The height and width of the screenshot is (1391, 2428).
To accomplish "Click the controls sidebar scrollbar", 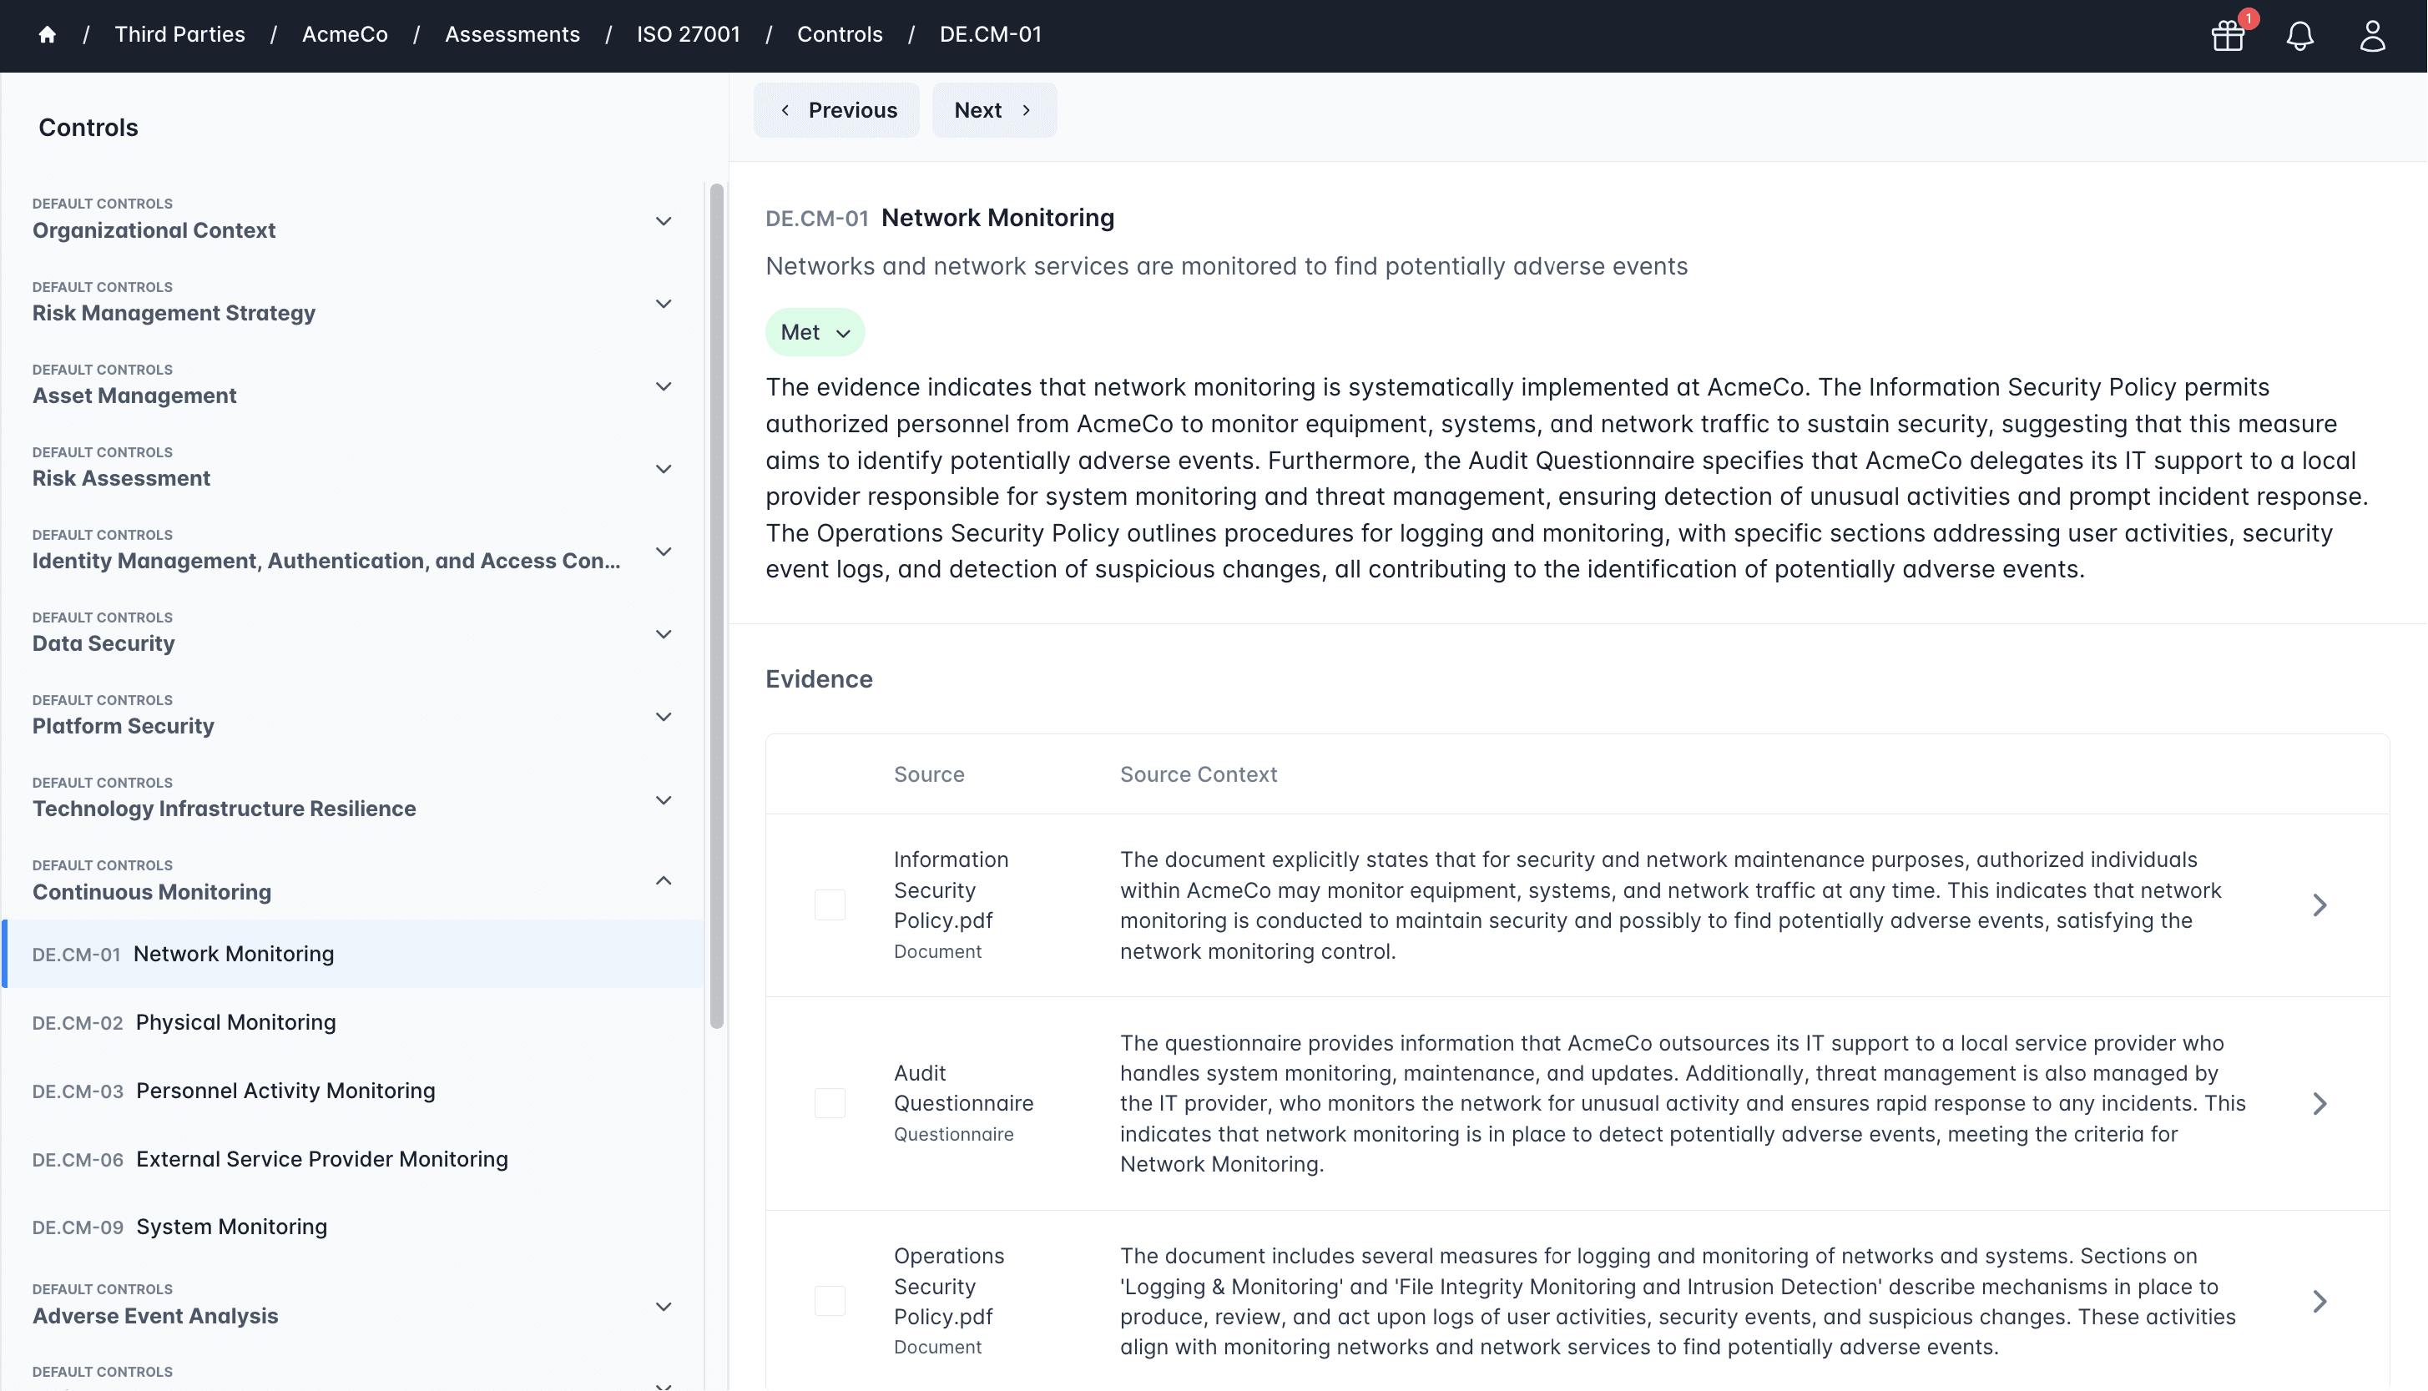I will [x=717, y=606].
